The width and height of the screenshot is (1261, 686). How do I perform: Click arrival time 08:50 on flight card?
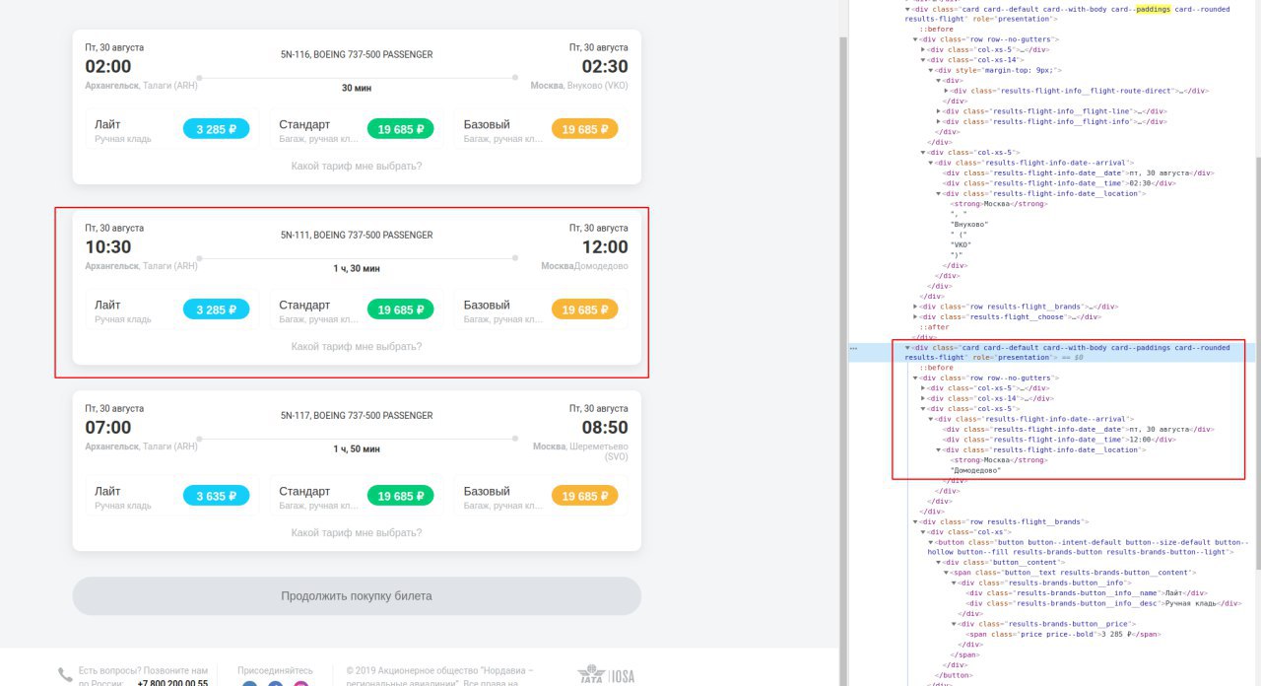coord(605,428)
